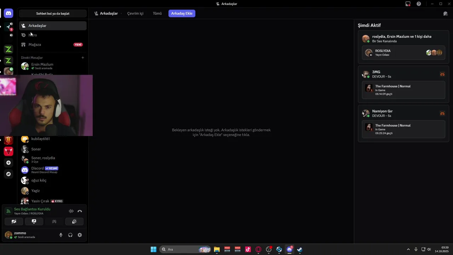The width and height of the screenshot is (453, 255).
Task: Open the inbox icon in the header
Action: pyautogui.click(x=445, y=13)
